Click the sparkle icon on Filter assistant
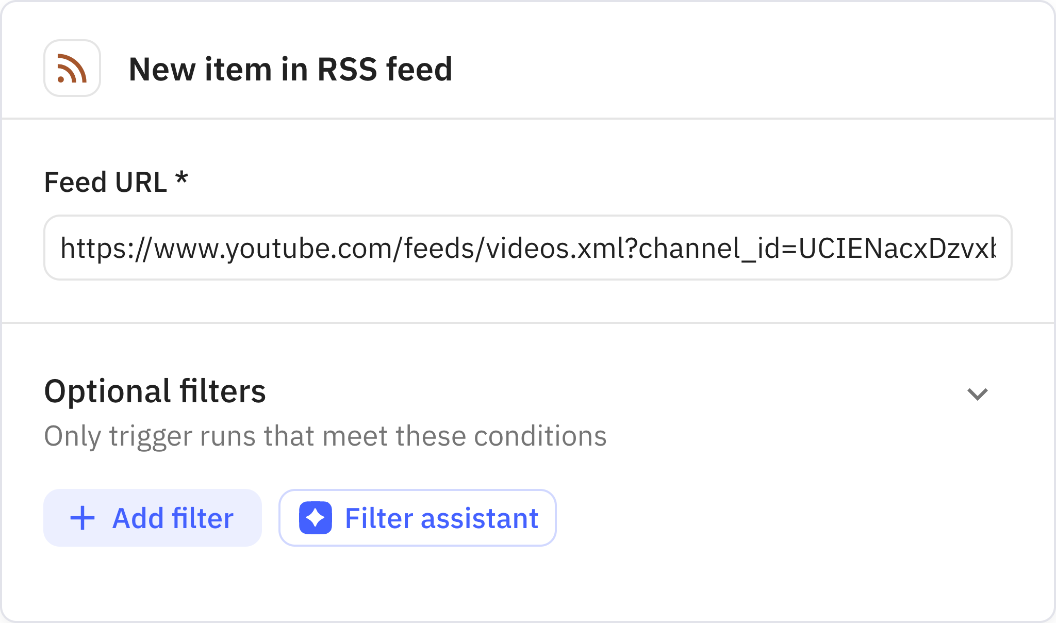 (316, 517)
